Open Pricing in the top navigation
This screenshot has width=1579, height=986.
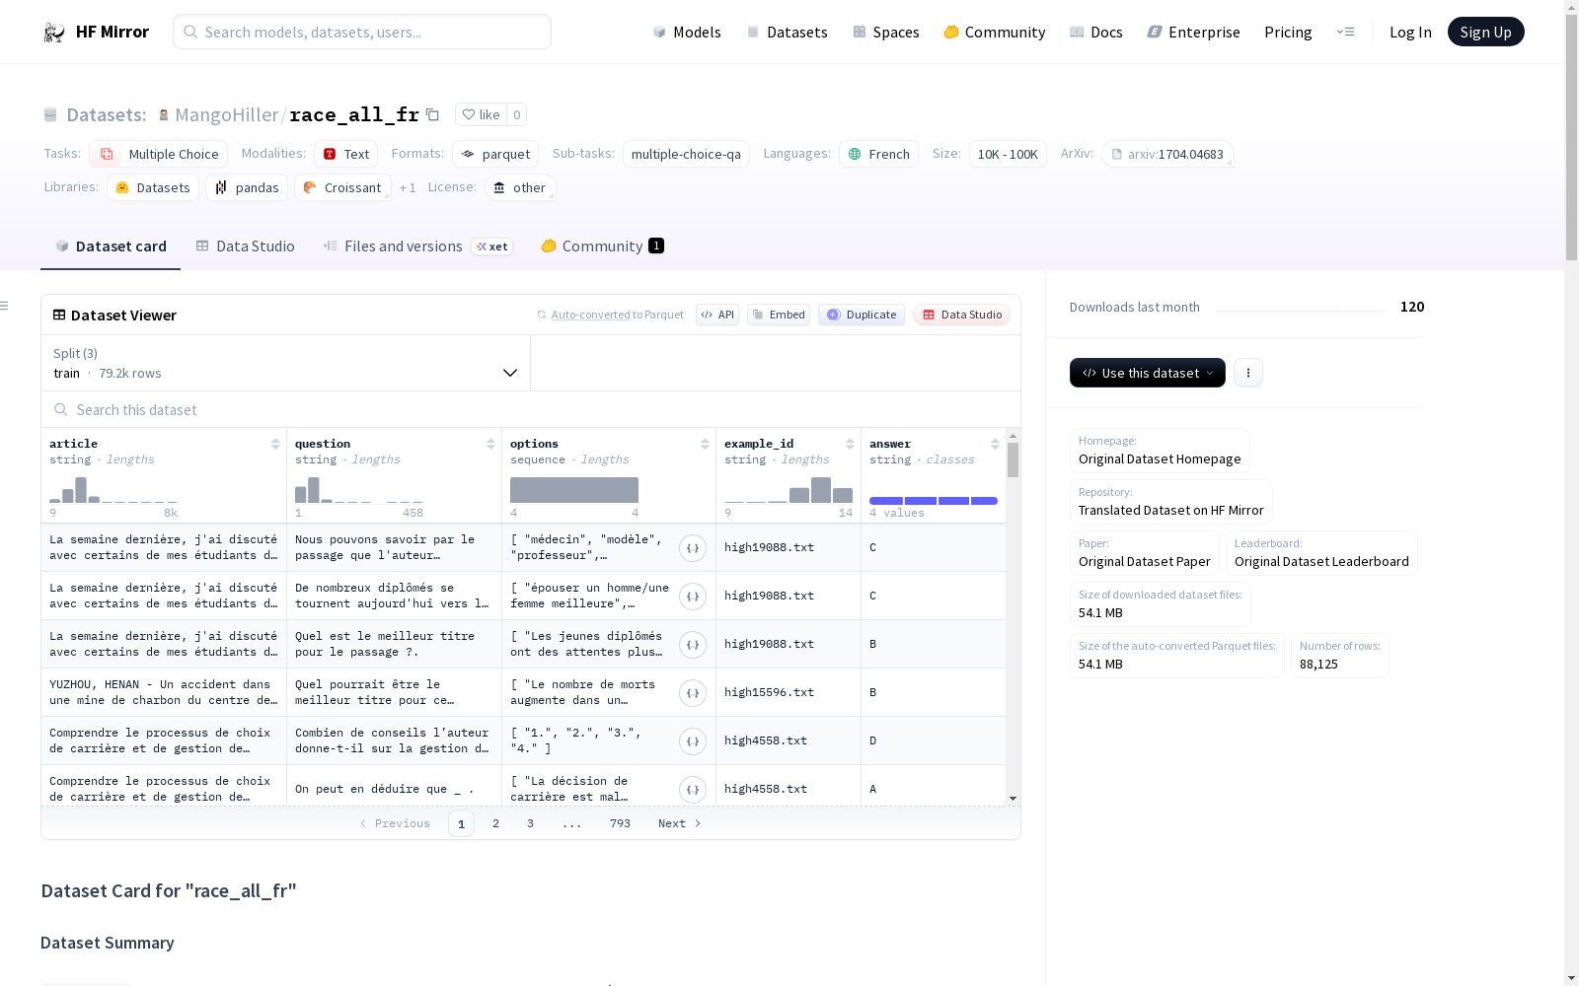pyautogui.click(x=1288, y=32)
